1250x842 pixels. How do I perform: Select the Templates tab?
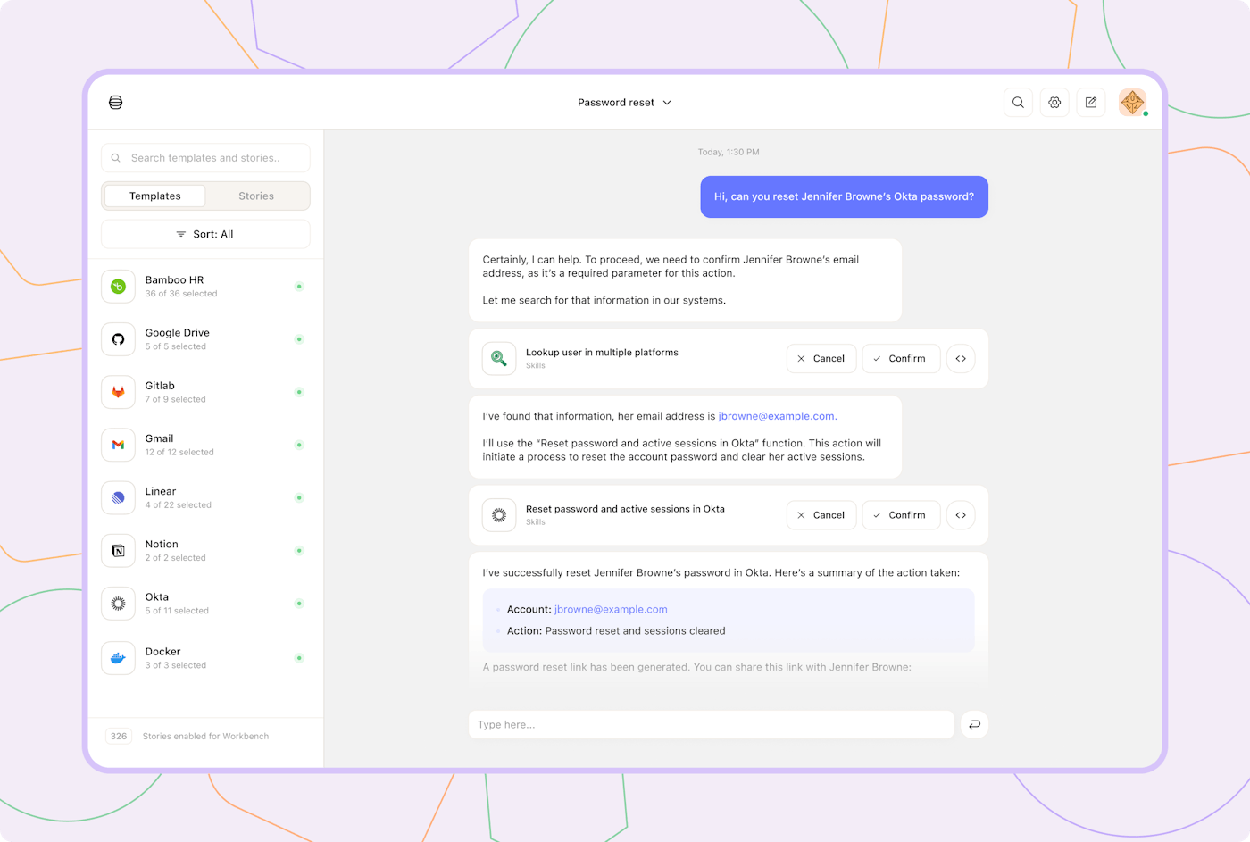tap(155, 196)
